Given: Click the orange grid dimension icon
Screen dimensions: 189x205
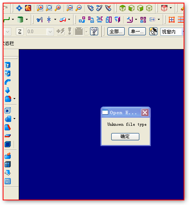Looking at the screenshot, I should coord(172,20).
